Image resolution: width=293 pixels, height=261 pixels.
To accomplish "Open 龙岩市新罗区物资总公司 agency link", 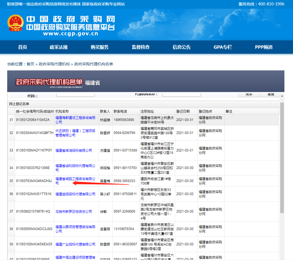I will tap(74, 212).
